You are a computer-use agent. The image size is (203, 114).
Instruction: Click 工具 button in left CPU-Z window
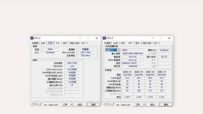coord(65,105)
